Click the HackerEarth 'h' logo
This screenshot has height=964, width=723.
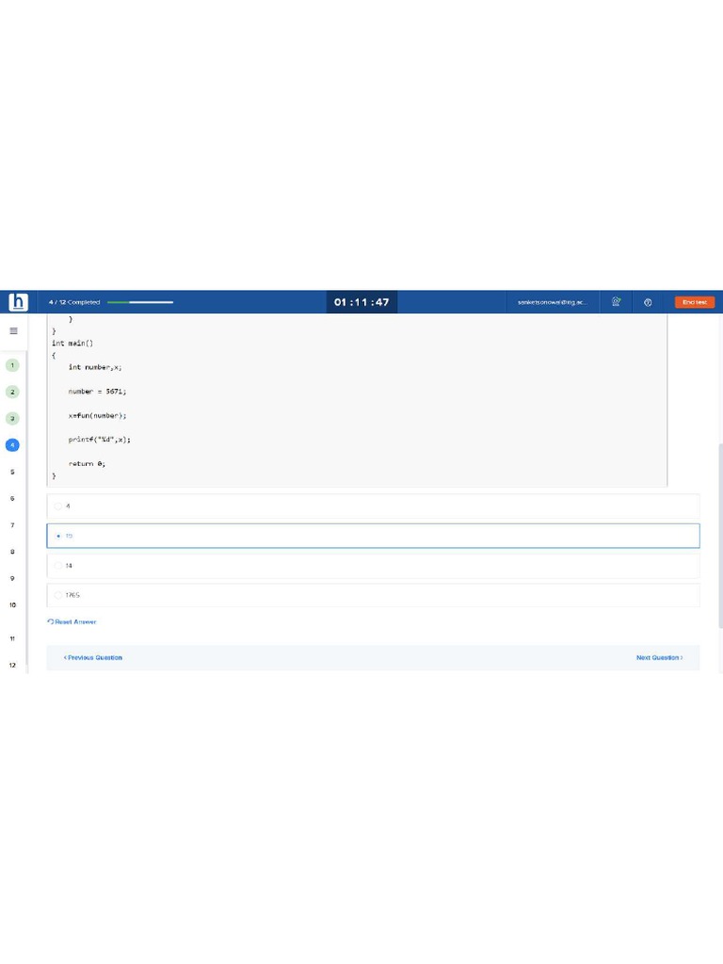coord(18,302)
